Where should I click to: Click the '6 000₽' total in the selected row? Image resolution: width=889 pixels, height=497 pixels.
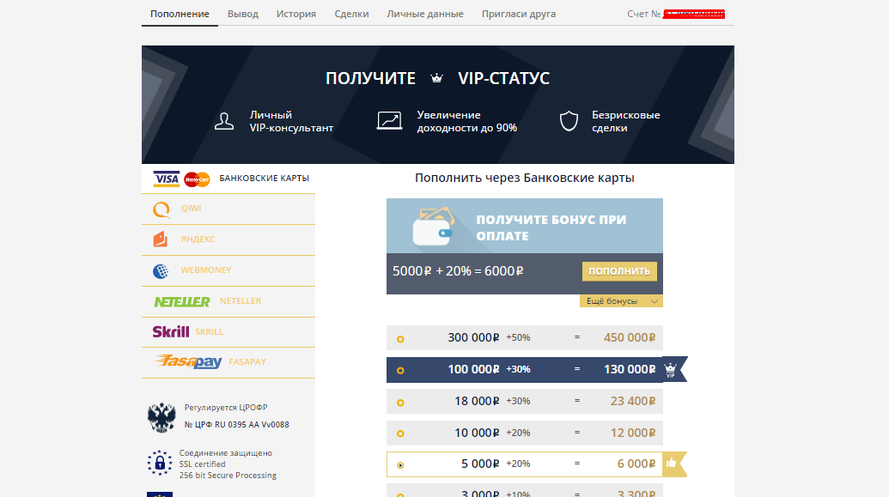pyautogui.click(x=636, y=464)
